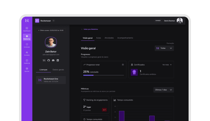Click the Válida até 12/12/24 text
Viewport: 210px width, 121px height.
(51, 81)
